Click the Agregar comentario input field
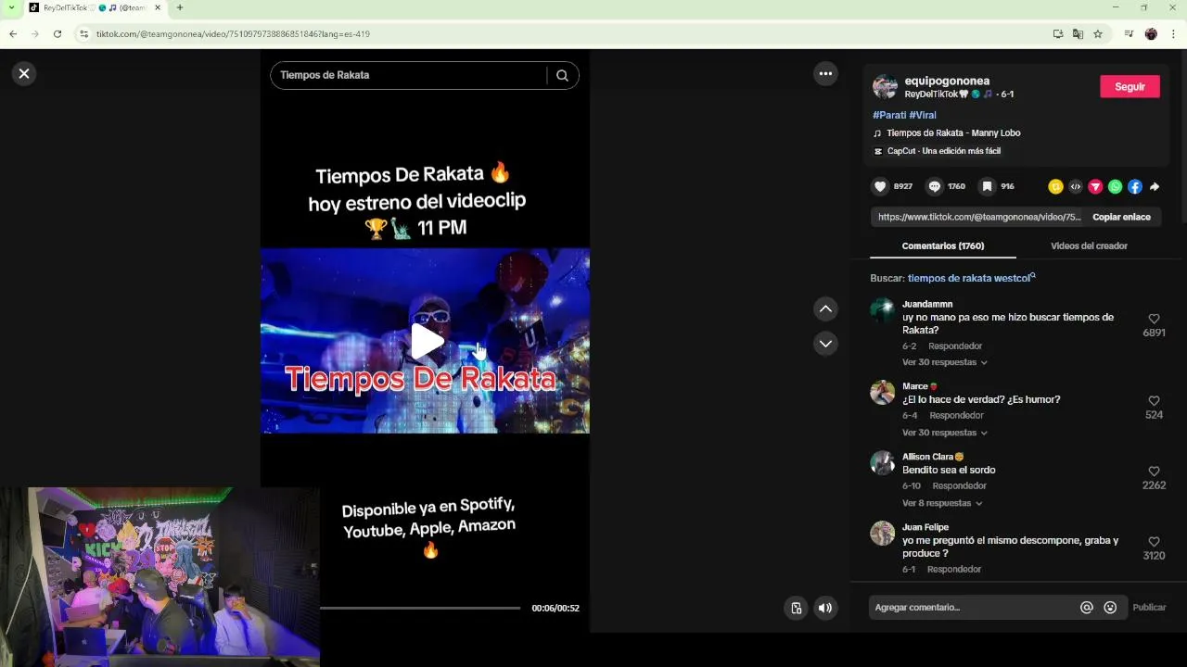Image resolution: width=1187 pixels, height=667 pixels. pyautogui.click(x=973, y=608)
